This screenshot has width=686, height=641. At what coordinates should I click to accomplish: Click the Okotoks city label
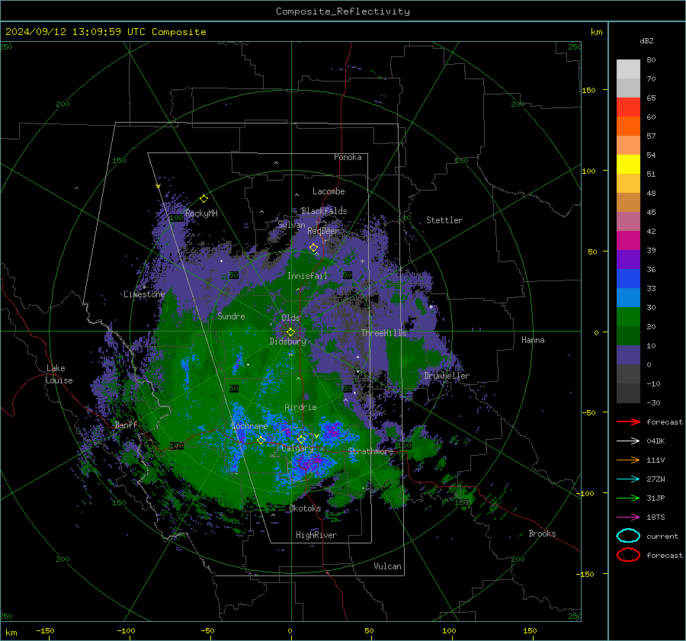pyautogui.click(x=305, y=508)
